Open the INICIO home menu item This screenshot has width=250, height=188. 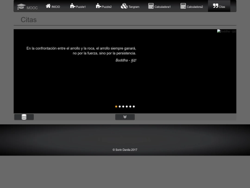tap(53, 6)
